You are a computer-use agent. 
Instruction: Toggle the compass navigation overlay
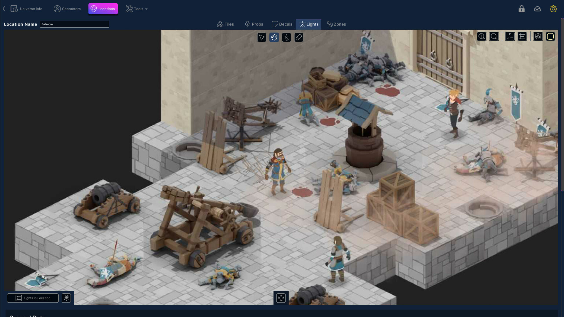pos(538,36)
